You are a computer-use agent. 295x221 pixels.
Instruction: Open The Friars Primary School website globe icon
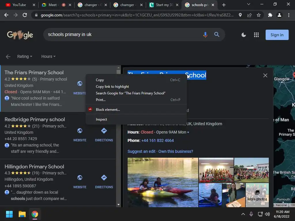80,83
